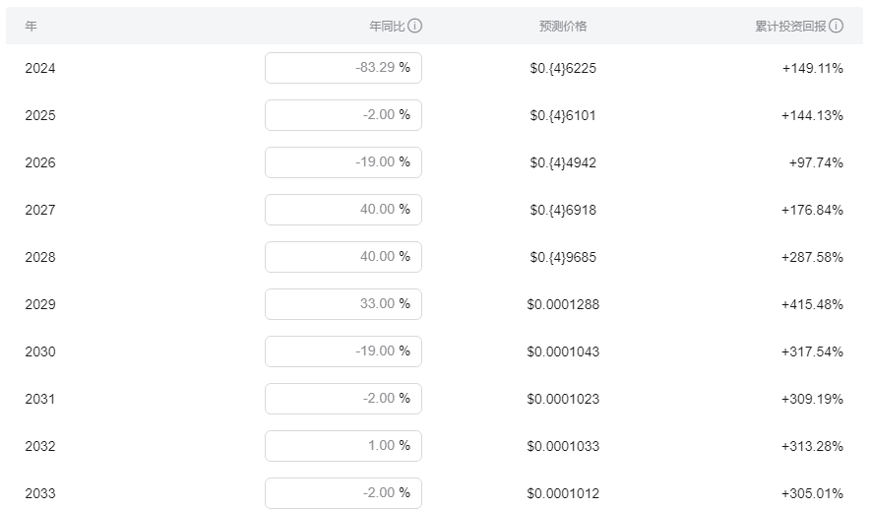
Task: Click the 2024 cumulative return +149.11%
Action: (x=812, y=68)
